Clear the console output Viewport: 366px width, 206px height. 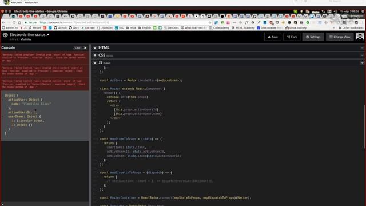77,48
